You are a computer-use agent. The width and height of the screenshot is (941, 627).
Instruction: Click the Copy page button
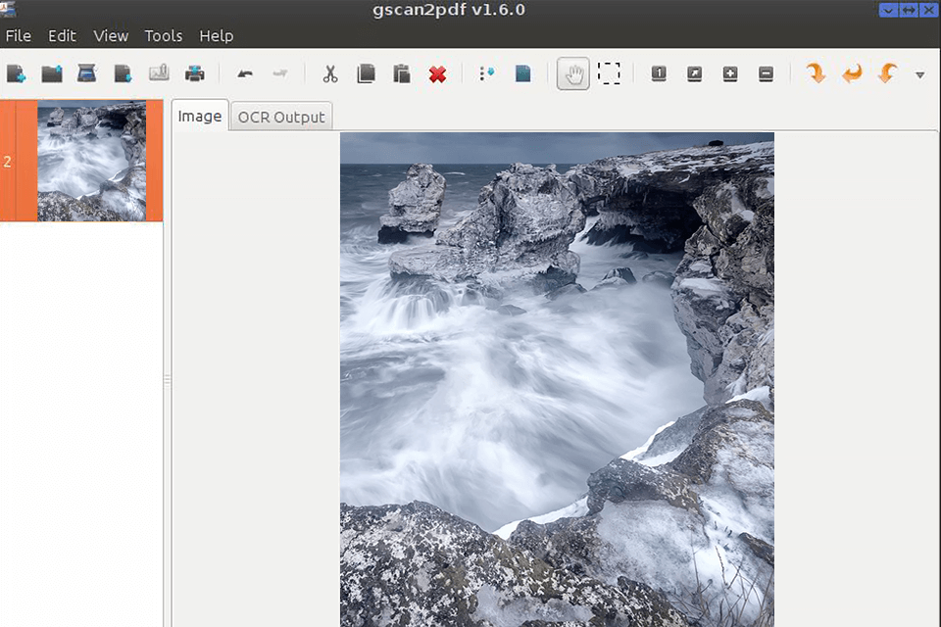(365, 73)
